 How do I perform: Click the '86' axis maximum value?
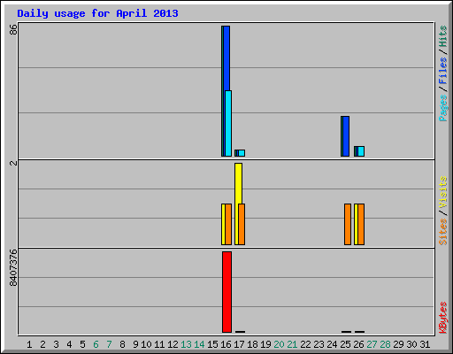point(13,29)
